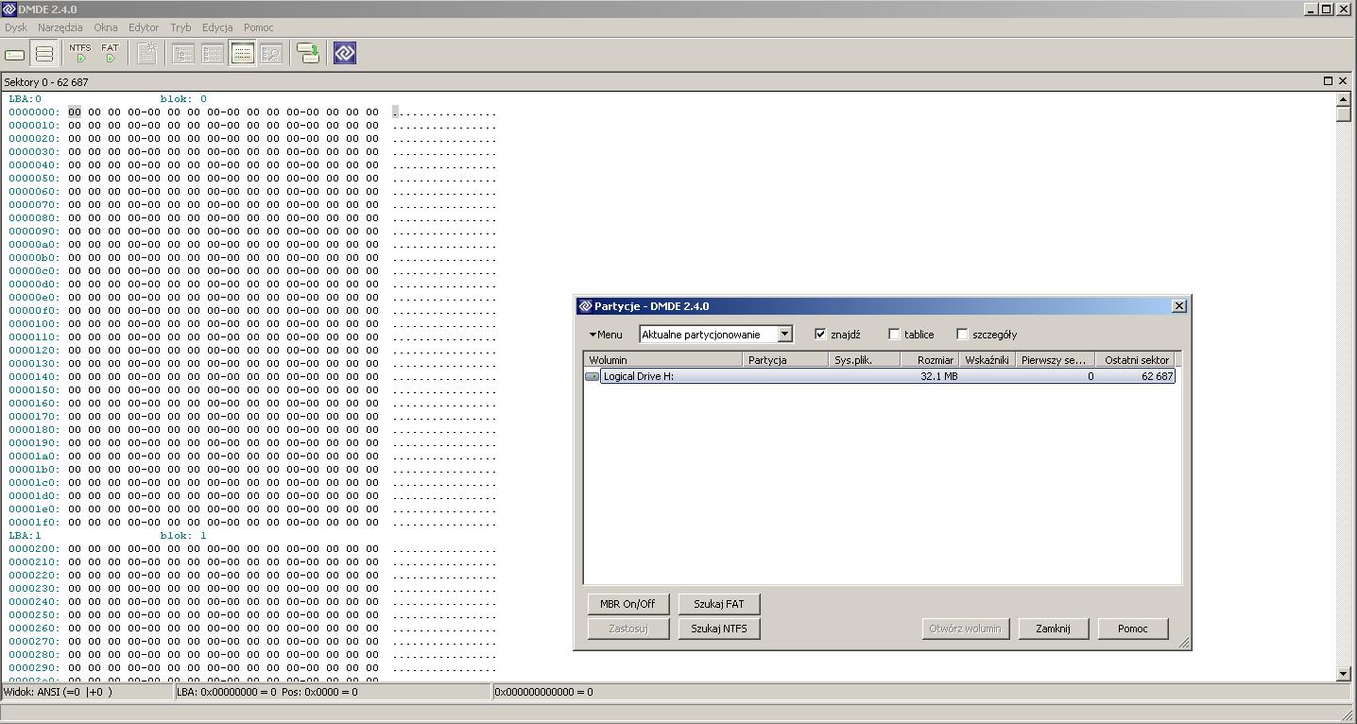The image size is (1357, 724).
Task: Click the copy sectors (green arrow) icon
Action: pos(308,54)
